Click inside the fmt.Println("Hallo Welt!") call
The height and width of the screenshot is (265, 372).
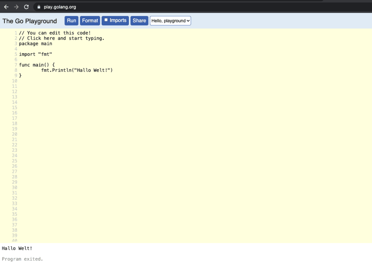(x=77, y=70)
